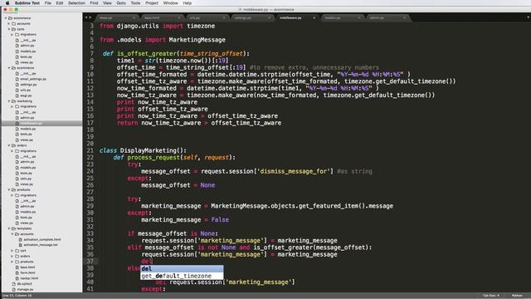This screenshot has width=531, height=299.
Task: Collapse the marketing folder
Action: point(9,101)
